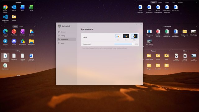This screenshot has height=112, width=199.
Task: Collapse the Notes group
Action: (34, 51)
